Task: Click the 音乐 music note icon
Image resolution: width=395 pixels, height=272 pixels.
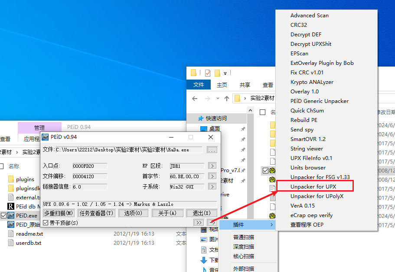Action: pyautogui.click(x=204, y=269)
